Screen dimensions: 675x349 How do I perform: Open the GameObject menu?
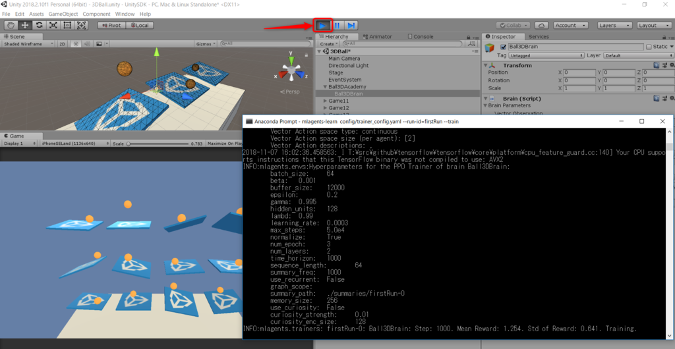pos(63,14)
